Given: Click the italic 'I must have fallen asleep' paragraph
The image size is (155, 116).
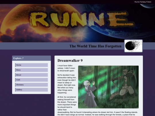Looking at the screenshot, I should (66, 68).
